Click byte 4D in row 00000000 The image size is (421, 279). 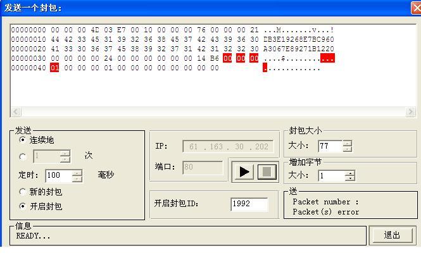pos(95,30)
